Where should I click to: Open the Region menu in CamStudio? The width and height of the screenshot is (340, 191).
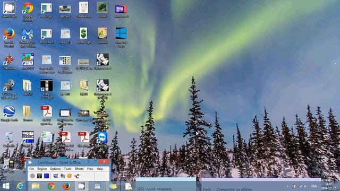42,169
